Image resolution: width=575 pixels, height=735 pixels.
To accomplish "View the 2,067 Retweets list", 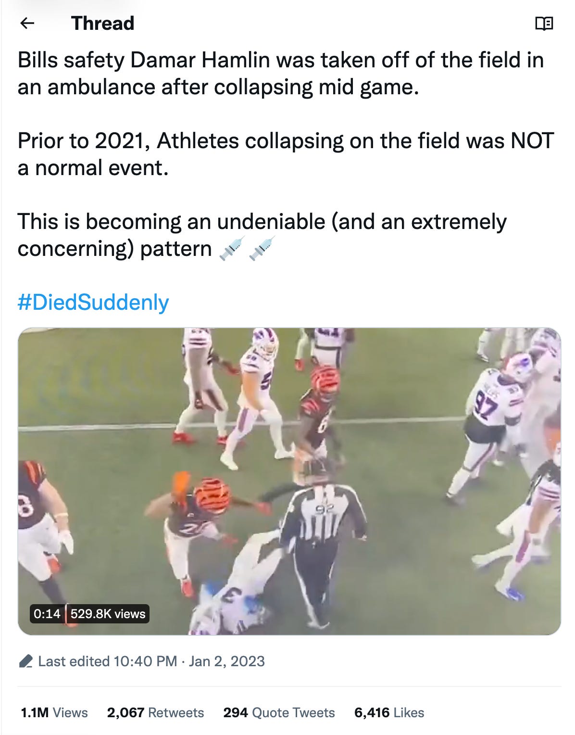I will click(155, 712).
